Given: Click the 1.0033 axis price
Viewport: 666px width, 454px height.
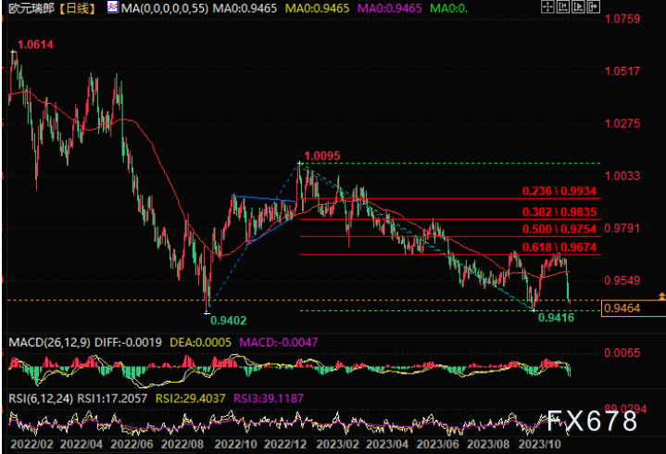Looking at the screenshot, I should (x=622, y=176).
